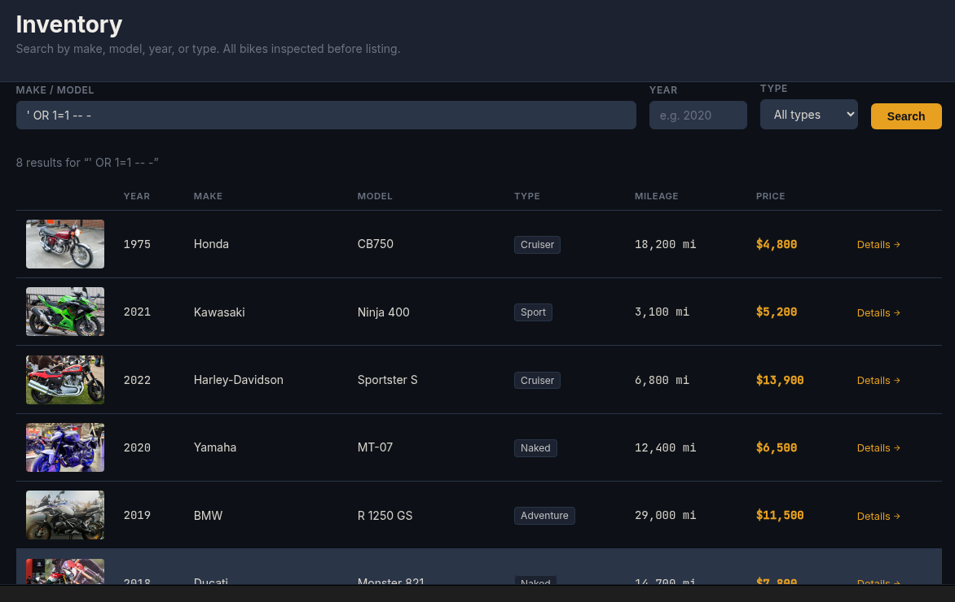Click the Harley-Davidson make cell
This screenshot has width=955, height=602.
coord(238,379)
